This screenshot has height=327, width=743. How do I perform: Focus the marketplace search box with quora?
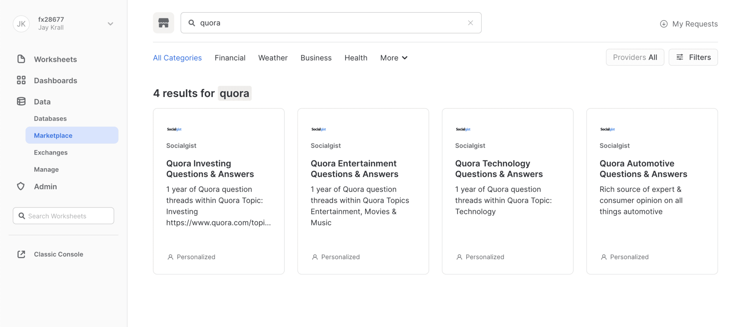[331, 23]
